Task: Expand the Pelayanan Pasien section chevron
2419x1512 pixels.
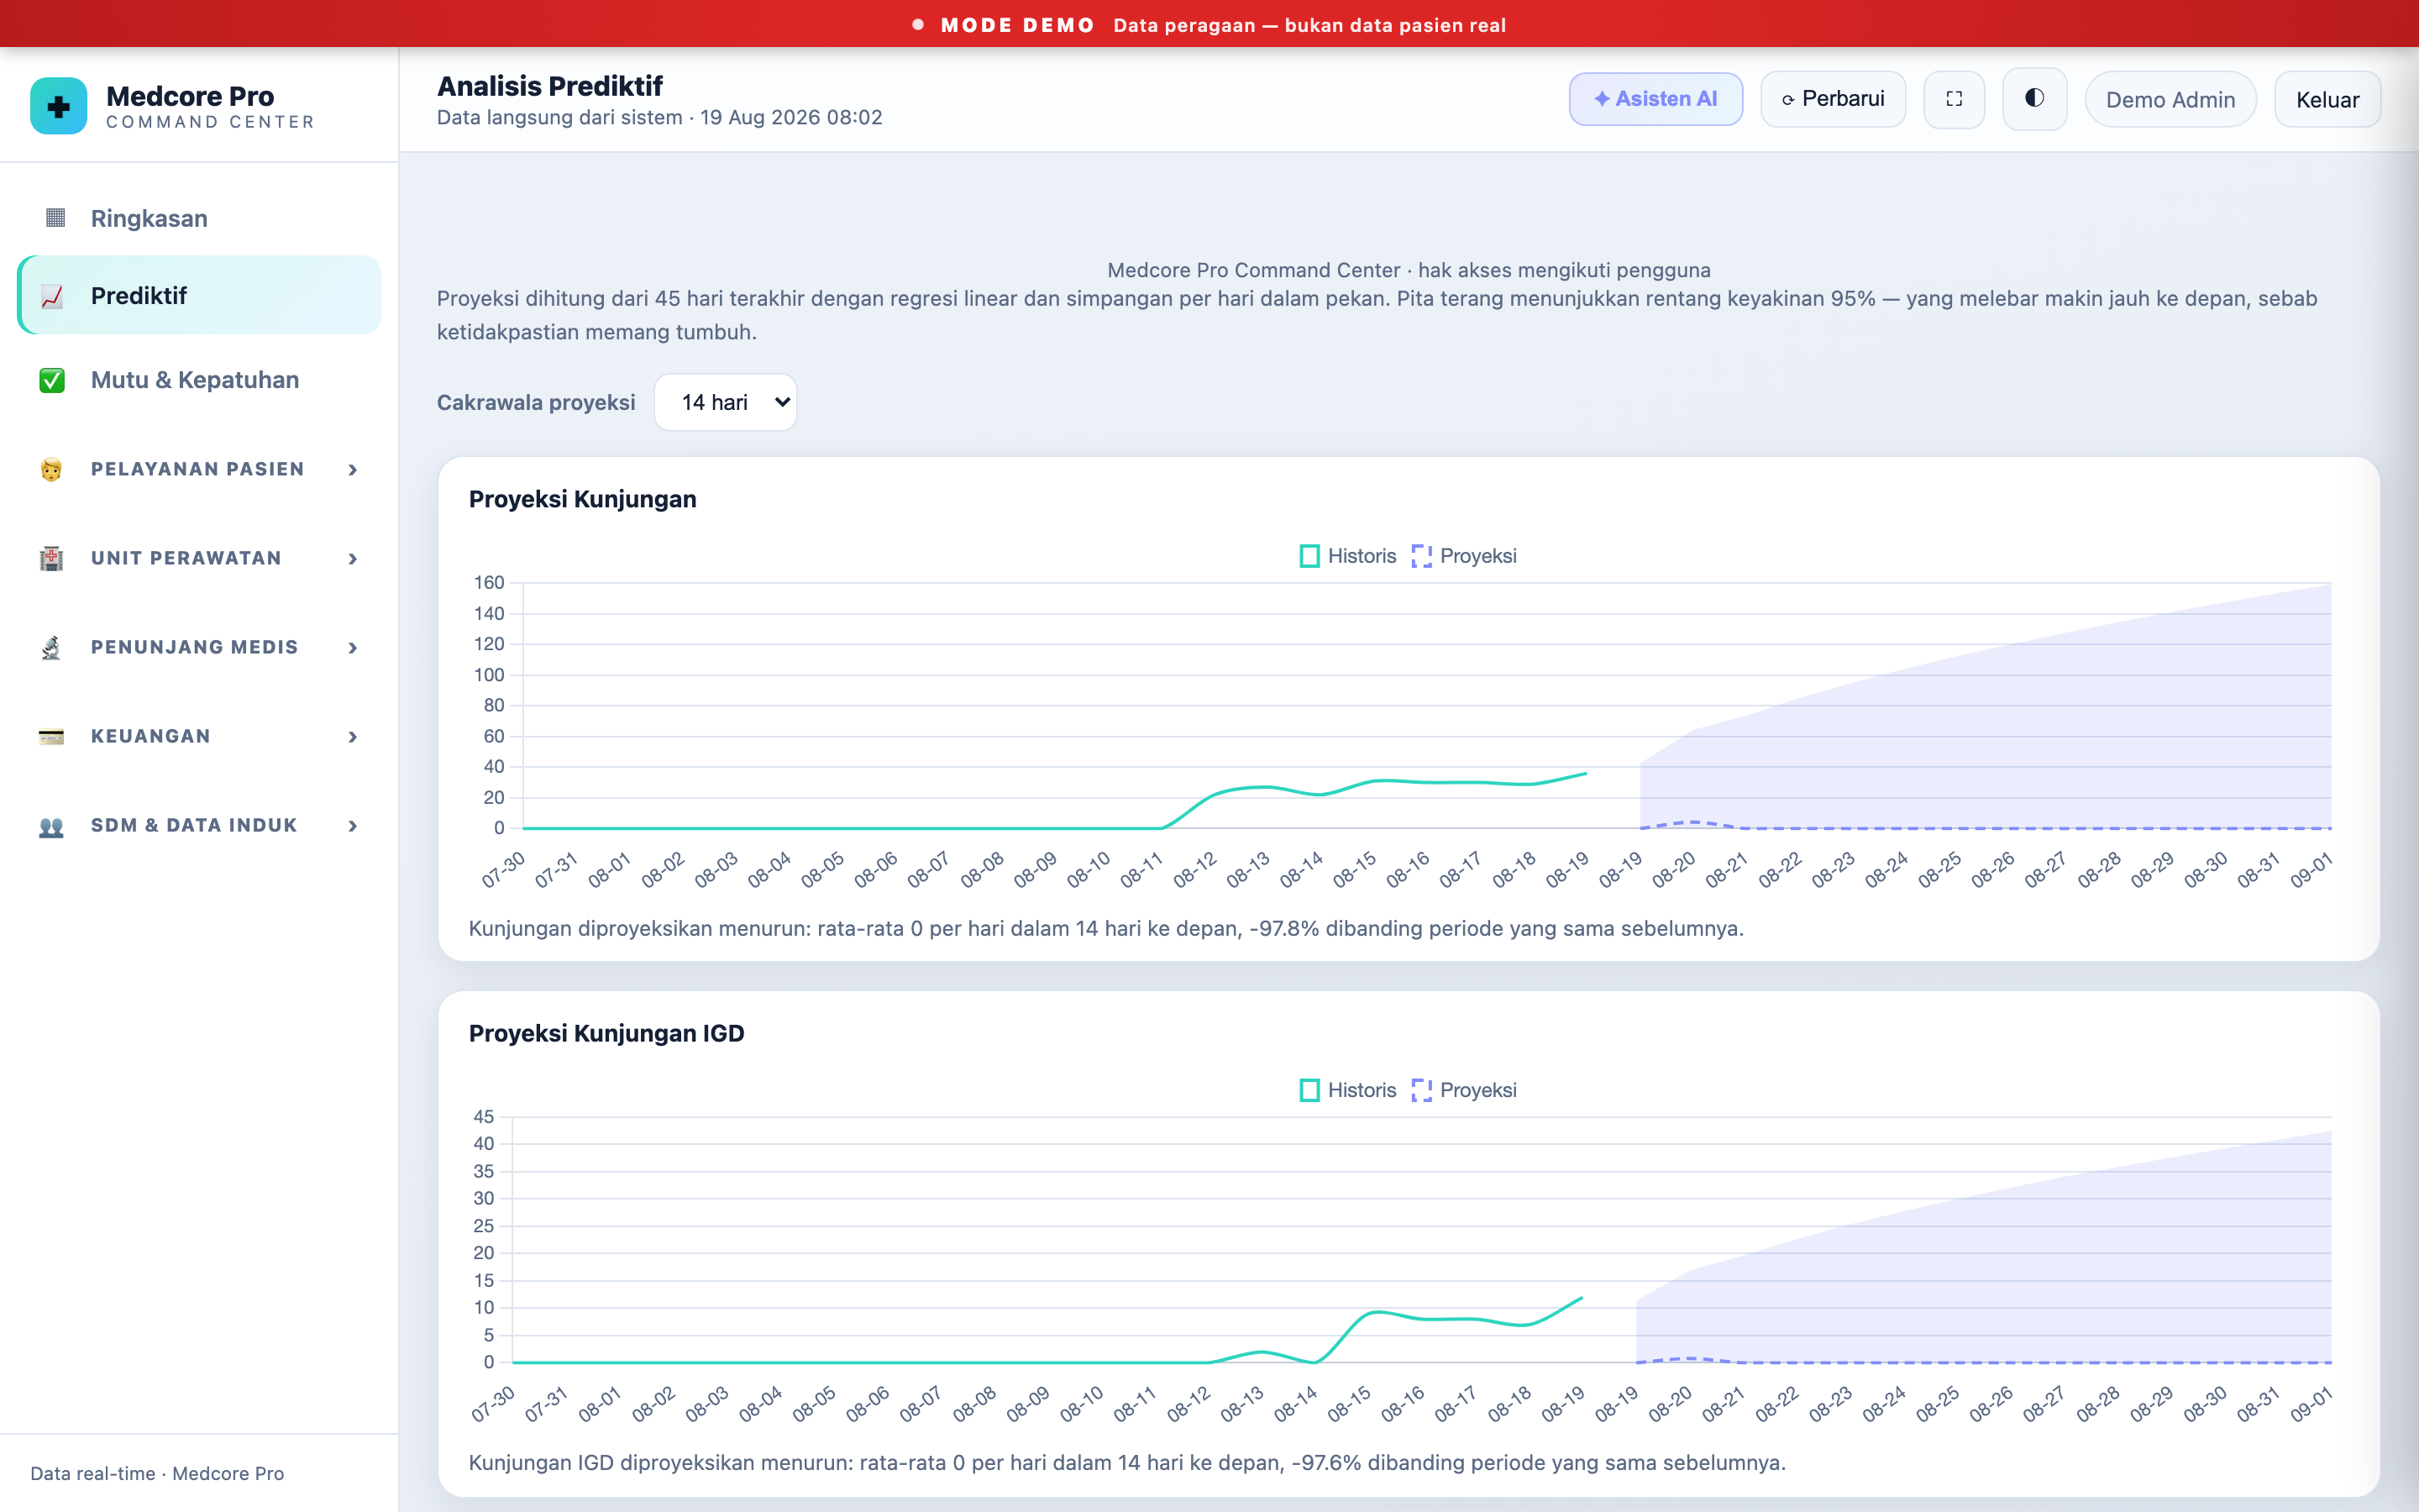Action: point(353,470)
